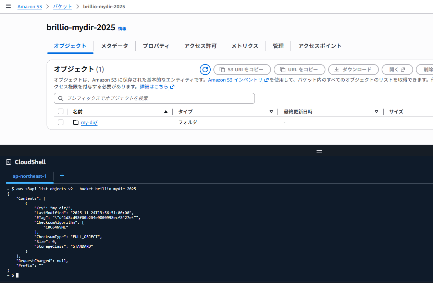Click the folder icon next to my-dir/
Image resolution: width=433 pixels, height=283 pixels.
[x=76, y=122]
